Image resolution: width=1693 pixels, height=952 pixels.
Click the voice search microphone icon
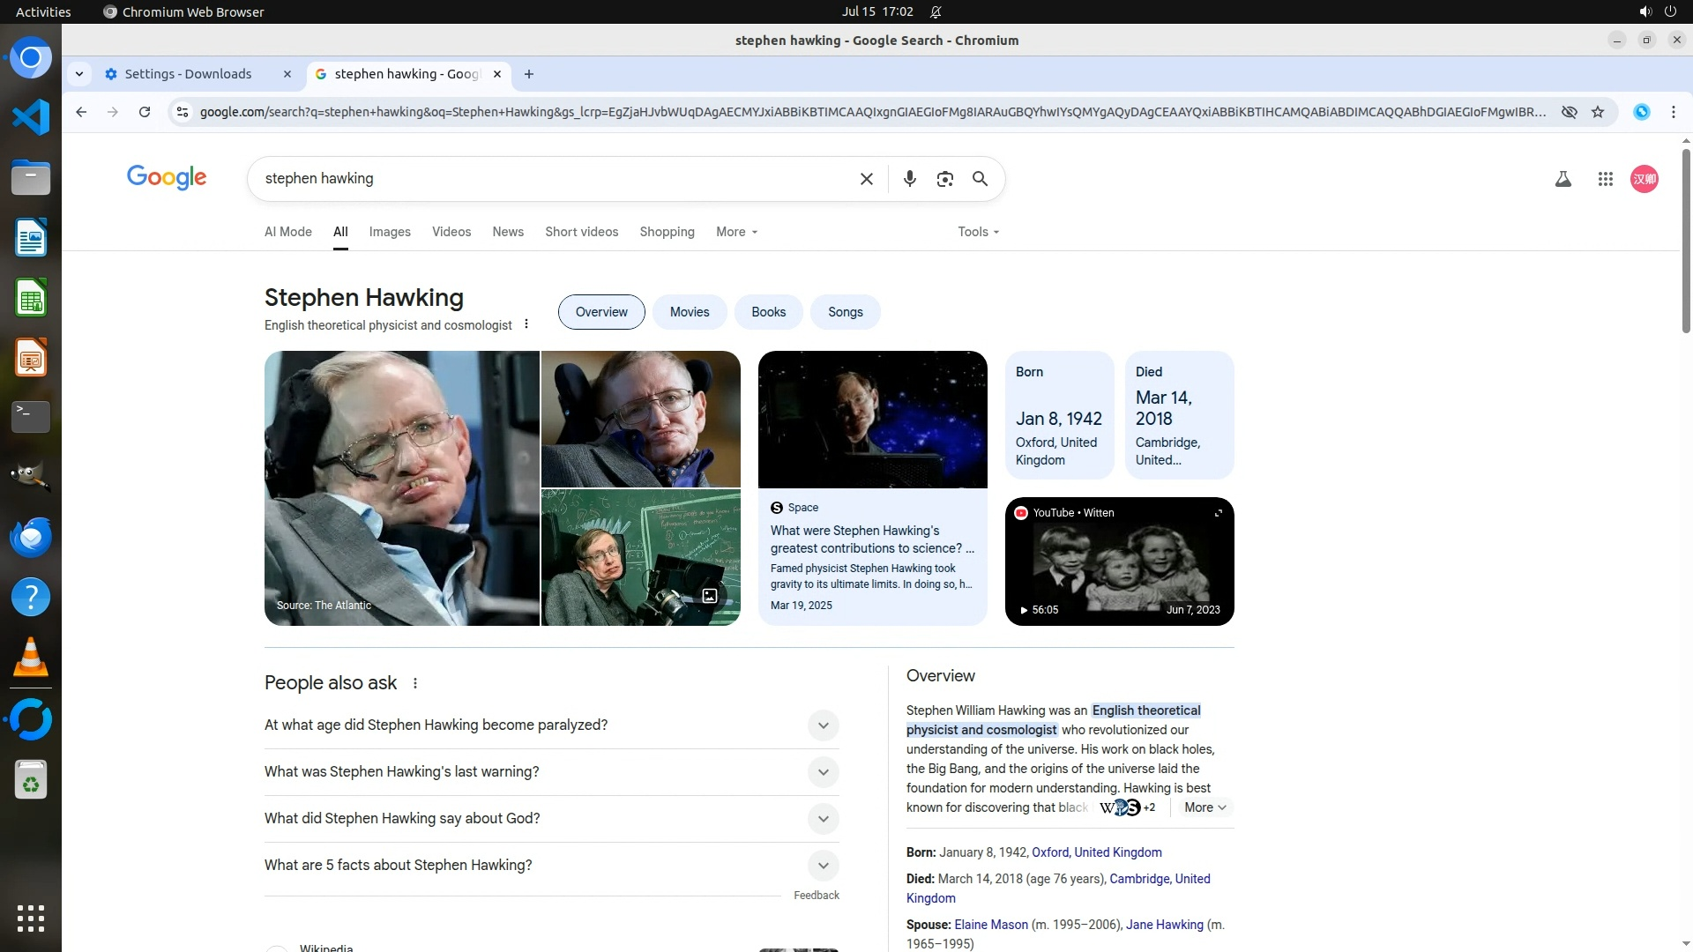pos(909,179)
